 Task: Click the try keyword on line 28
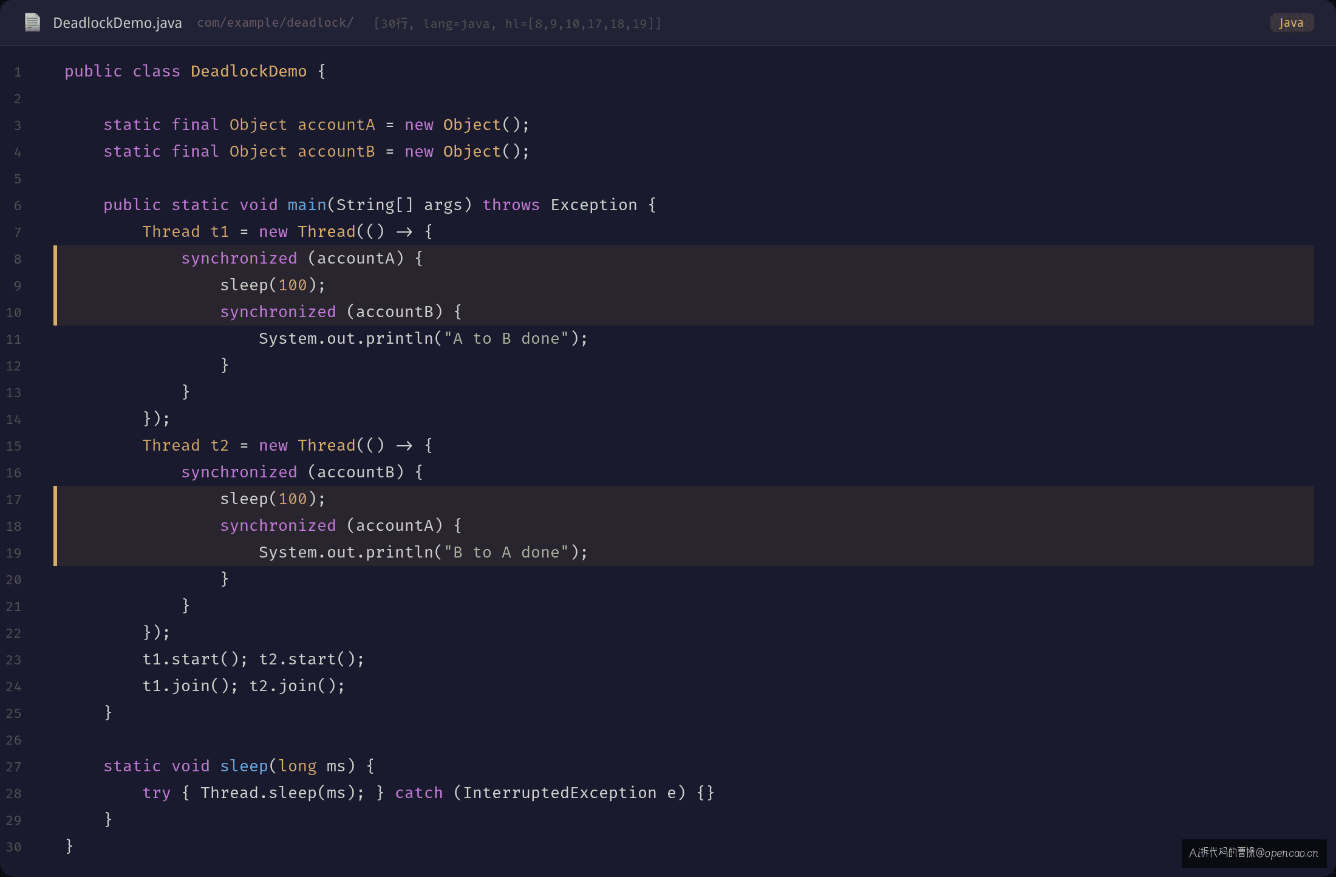coord(157,793)
